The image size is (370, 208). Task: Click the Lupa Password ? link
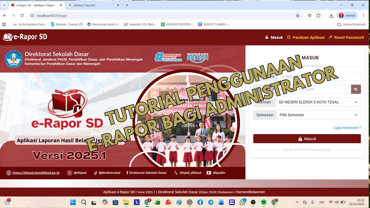347,128
